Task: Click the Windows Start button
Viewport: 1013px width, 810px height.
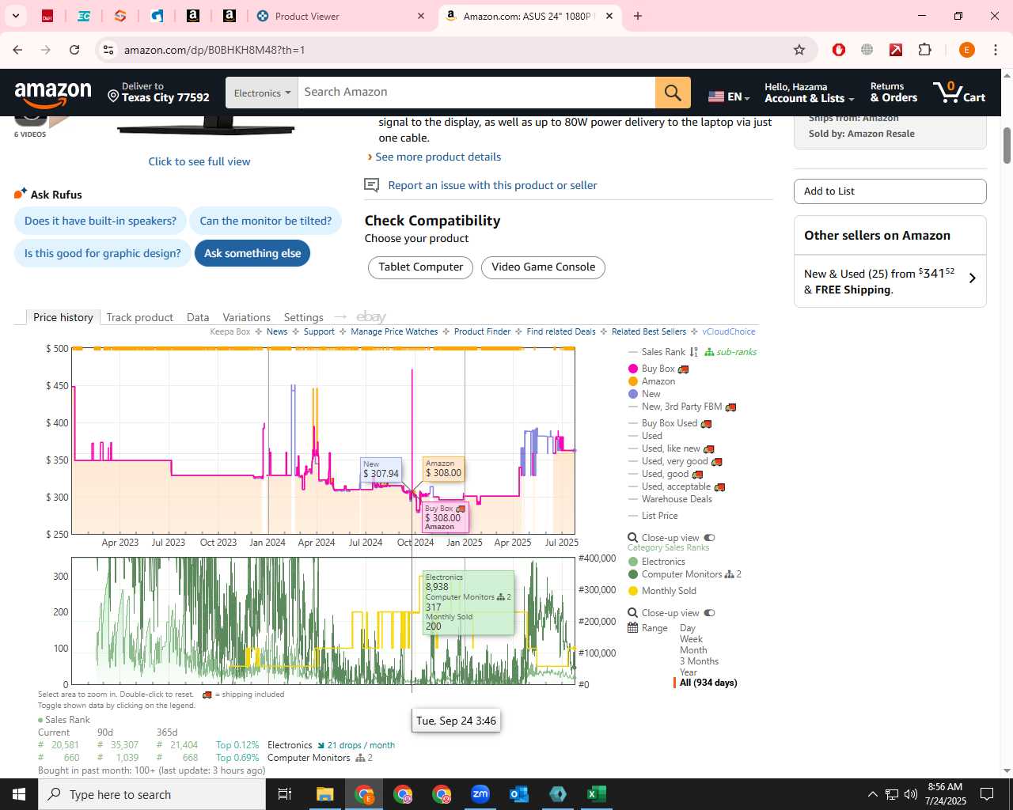Action: pos(19,794)
